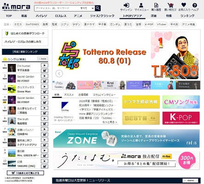Add Snow Man track to cart

click(x=45, y=92)
